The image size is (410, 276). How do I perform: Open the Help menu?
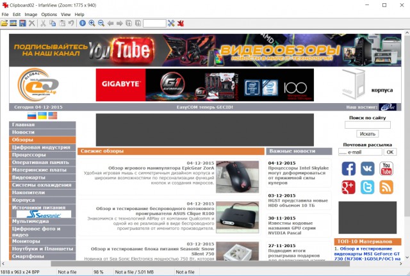click(x=79, y=14)
